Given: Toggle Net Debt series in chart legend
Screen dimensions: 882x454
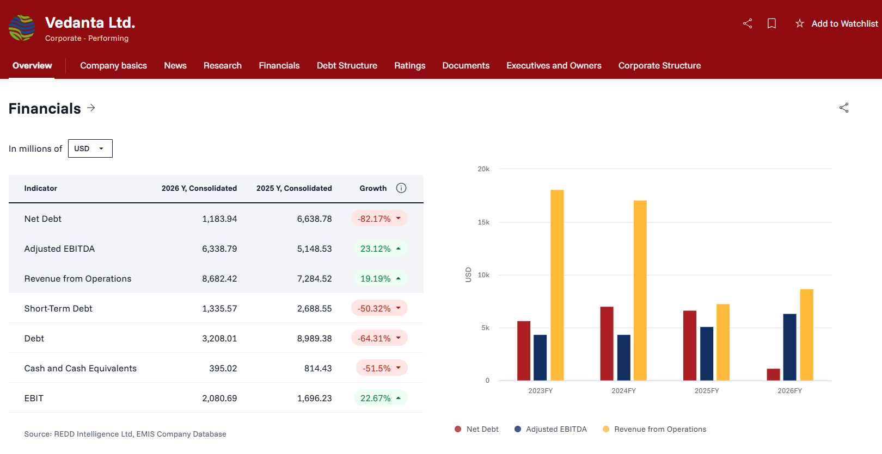Looking at the screenshot, I should pos(476,429).
